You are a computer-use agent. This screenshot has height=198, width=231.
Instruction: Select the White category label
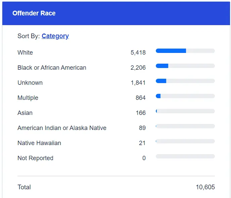click(x=25, y=53)
